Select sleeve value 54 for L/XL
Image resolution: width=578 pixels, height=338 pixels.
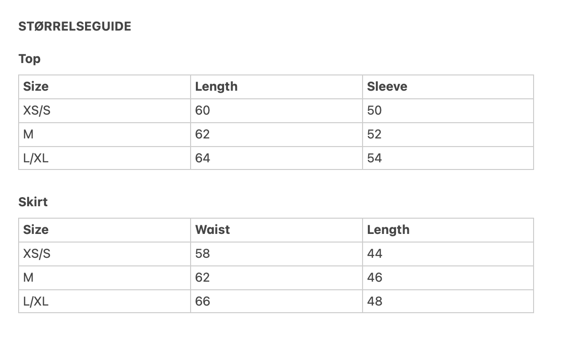click(375, 158)
